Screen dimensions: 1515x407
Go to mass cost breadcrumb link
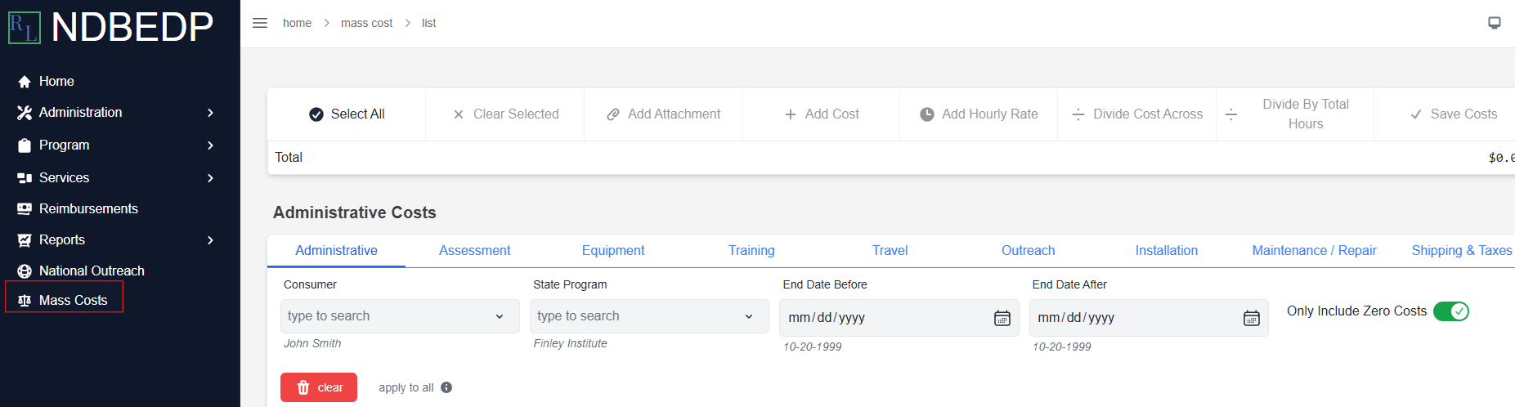[366, 23]
